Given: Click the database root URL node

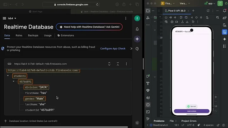Looking at the screenshot, I should [x=43, y=70].
